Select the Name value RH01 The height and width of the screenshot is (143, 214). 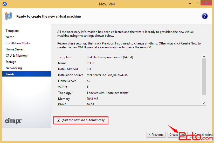coord(90,63)
